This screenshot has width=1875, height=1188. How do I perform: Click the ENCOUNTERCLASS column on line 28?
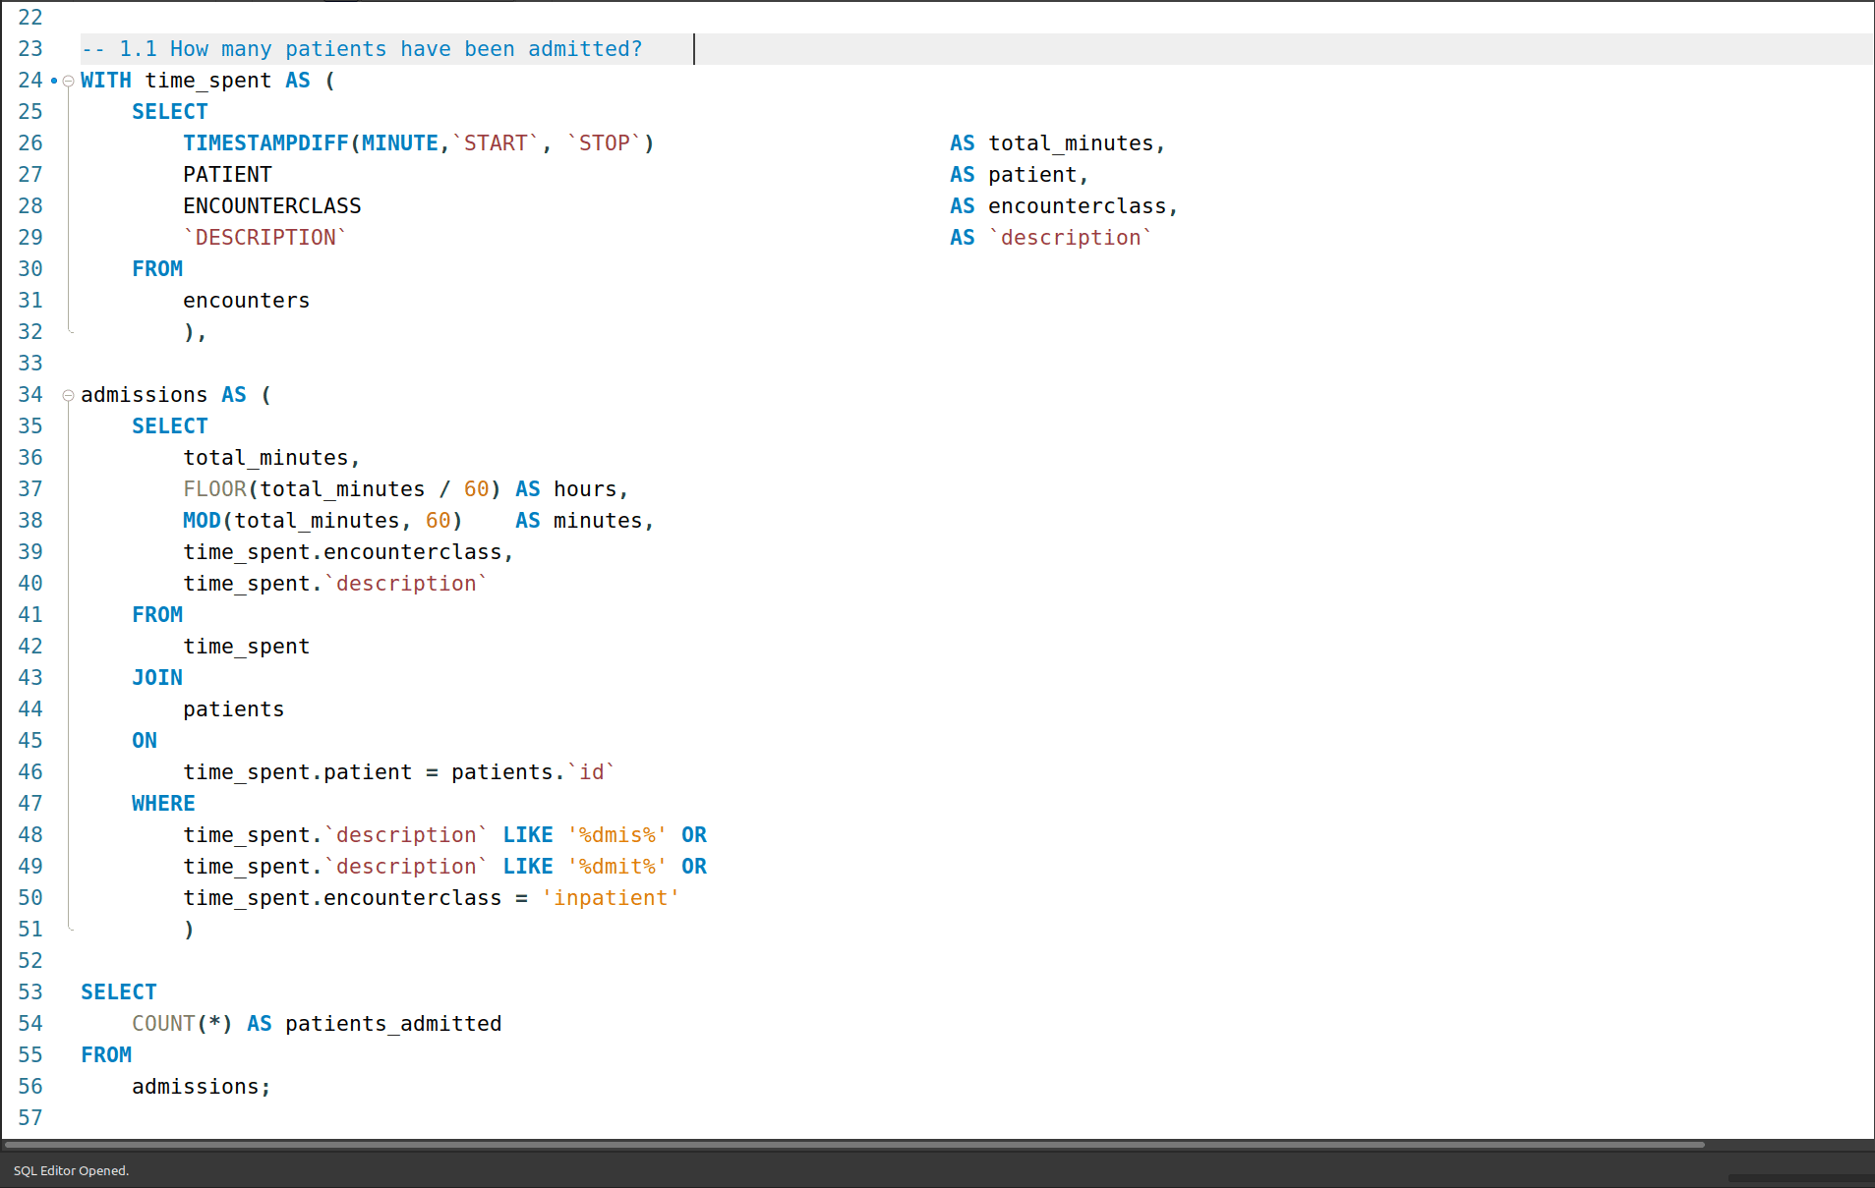[271, 206]
